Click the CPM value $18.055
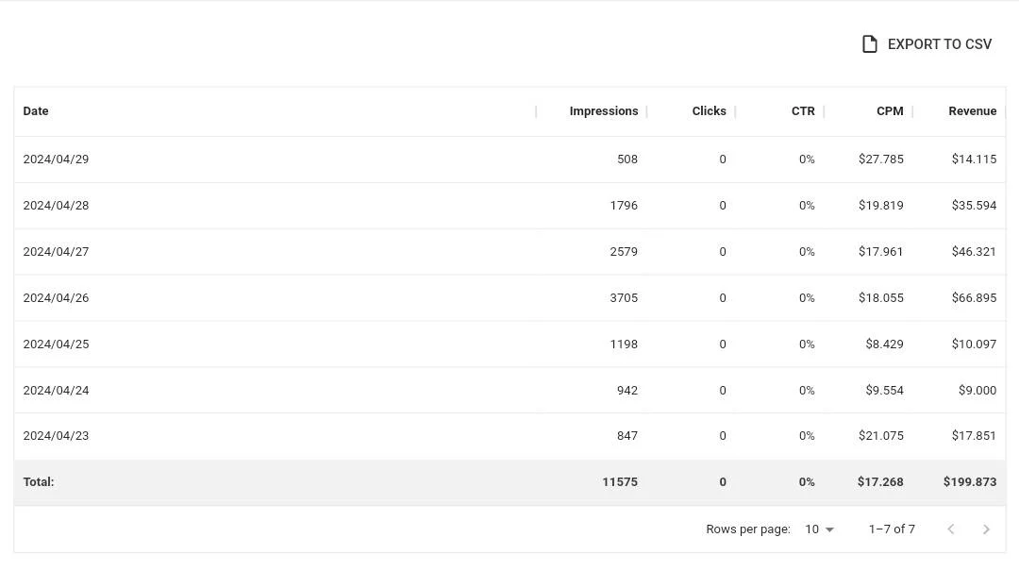Viewport: 1019px width, 571px height. pyautogui.click(x=880, y=298)
